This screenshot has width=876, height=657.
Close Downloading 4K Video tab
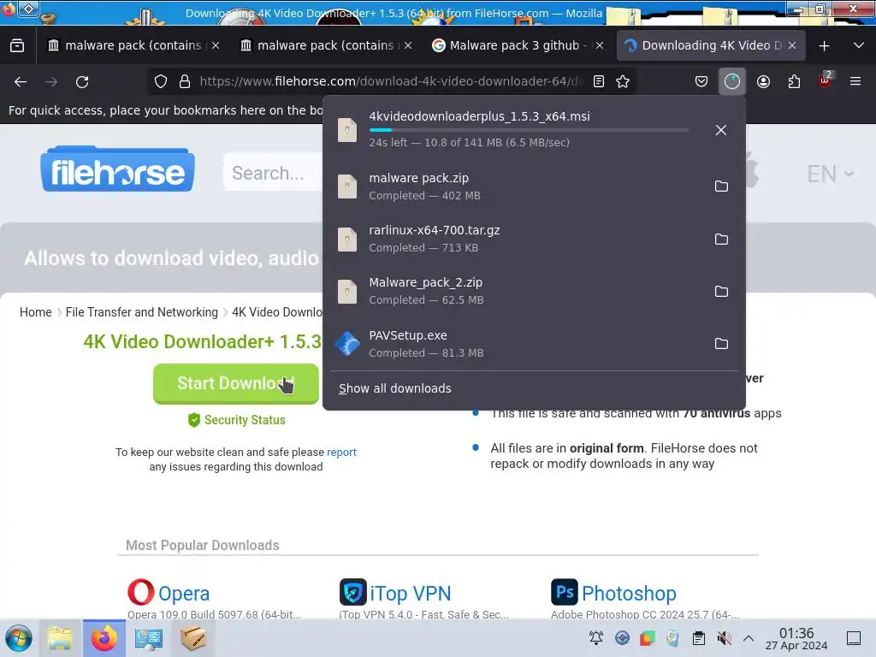(x=792, y=46)
